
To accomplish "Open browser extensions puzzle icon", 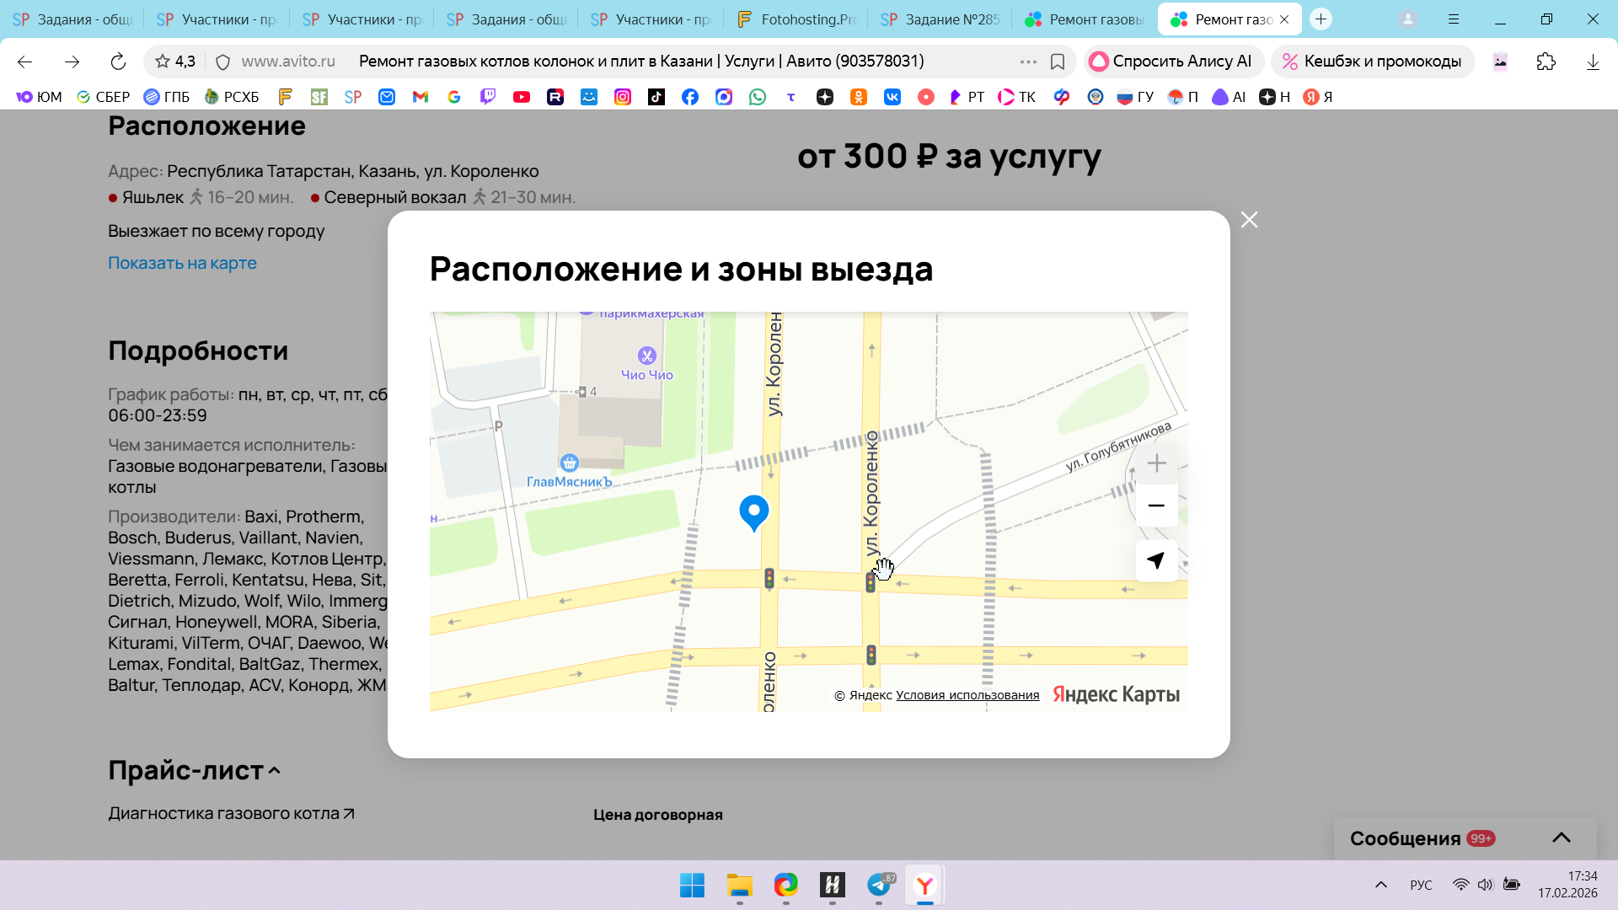I will coord(1546,62).
